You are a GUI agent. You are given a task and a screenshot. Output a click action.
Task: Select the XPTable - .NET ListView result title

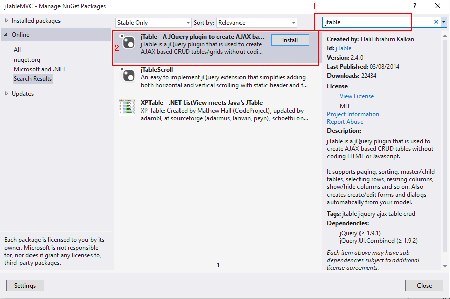[202, 102]
